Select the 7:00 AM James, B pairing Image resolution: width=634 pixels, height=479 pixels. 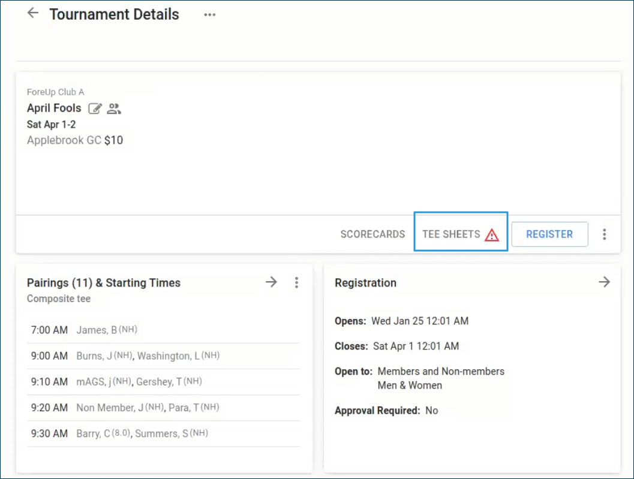[x=163, y=330]
